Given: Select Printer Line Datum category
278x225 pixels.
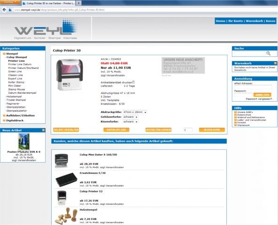Looking at the screenshot, I should coord(20,64).
